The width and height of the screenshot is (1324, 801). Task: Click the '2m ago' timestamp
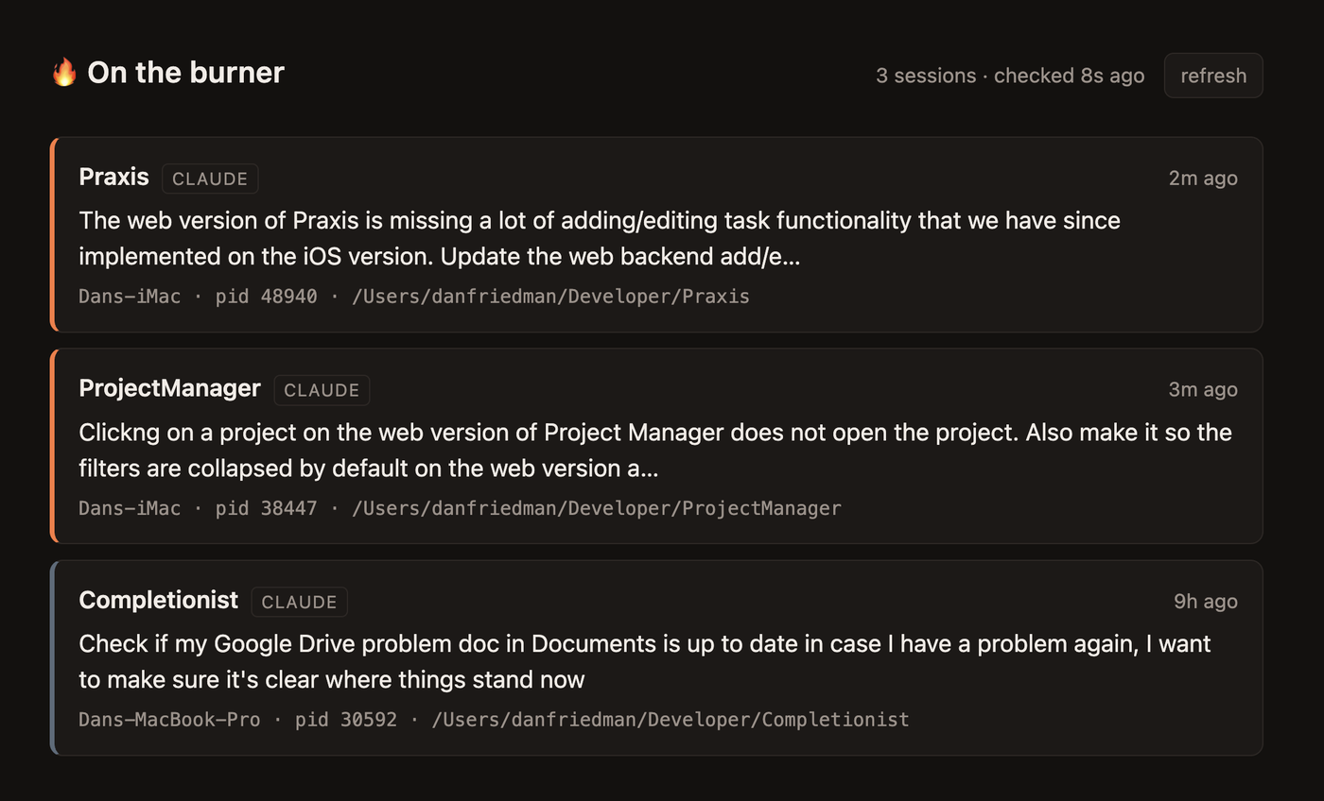pyautogui.click(x=1203, y=179)
